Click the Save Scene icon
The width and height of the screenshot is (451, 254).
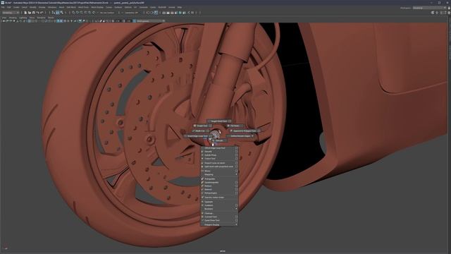(33, 13)
